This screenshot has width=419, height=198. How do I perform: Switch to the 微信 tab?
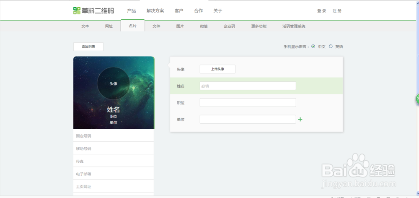tap(204, 26)
